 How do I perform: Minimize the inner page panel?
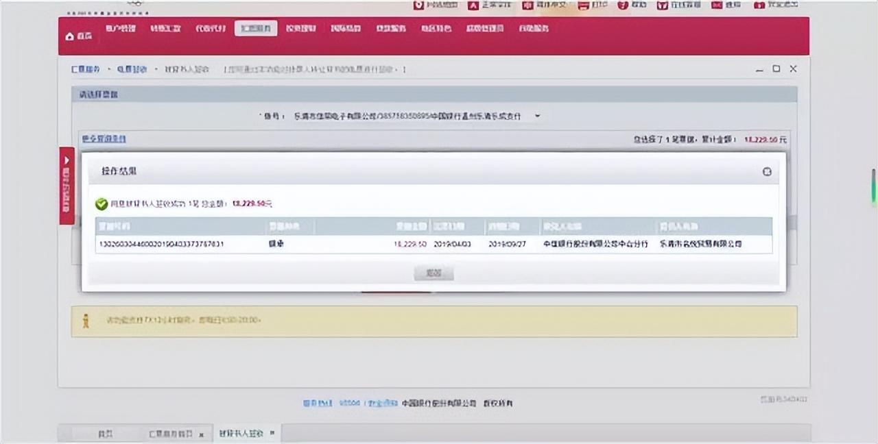pyautogui.click(x=759, y=69)
